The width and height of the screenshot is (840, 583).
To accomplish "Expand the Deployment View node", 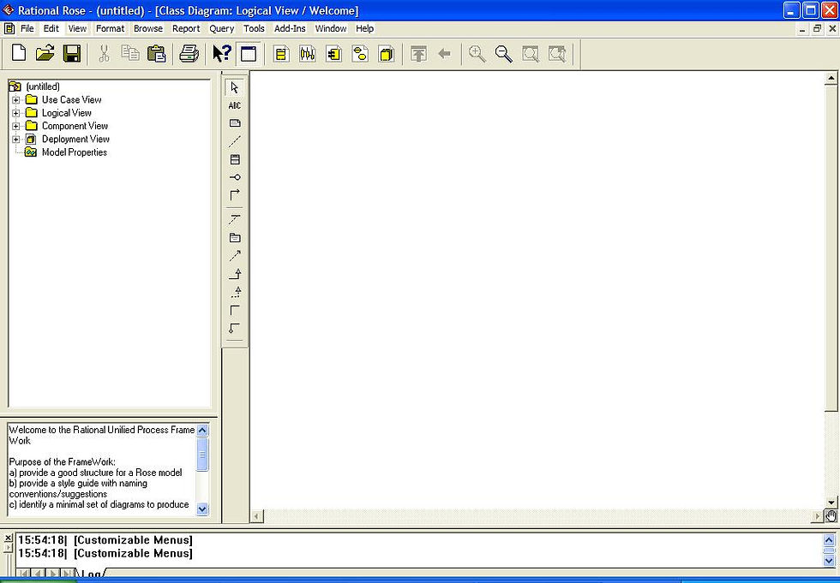I will pyautogui.click(x=16, y=140).
